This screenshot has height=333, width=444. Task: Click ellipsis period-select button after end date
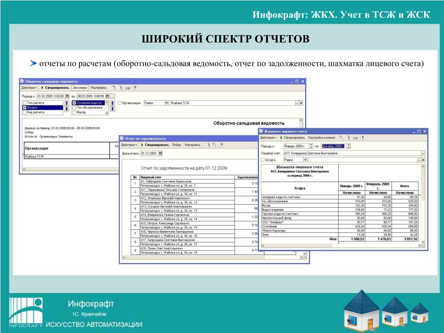[x=112, y=96]
